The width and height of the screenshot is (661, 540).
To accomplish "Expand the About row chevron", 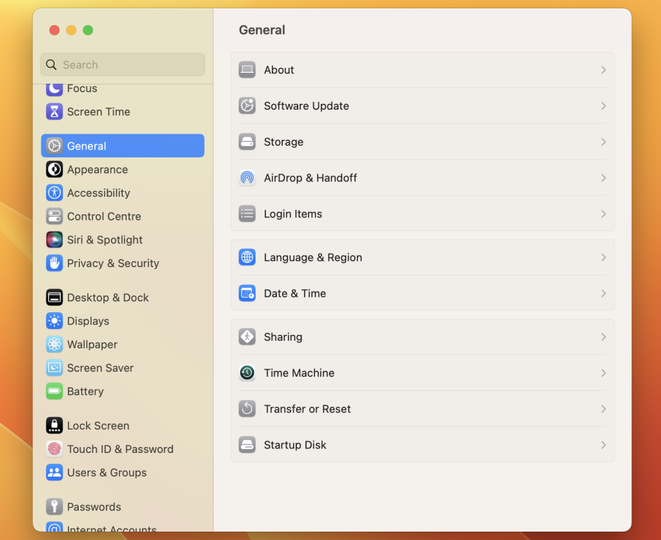I will (603, 70).
